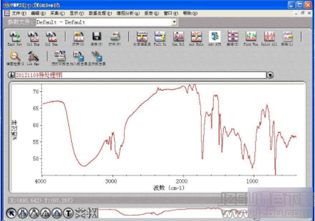Open the 数据处理(P) menu
Viewport: 315px width, 221px height.
pos(100,13)
